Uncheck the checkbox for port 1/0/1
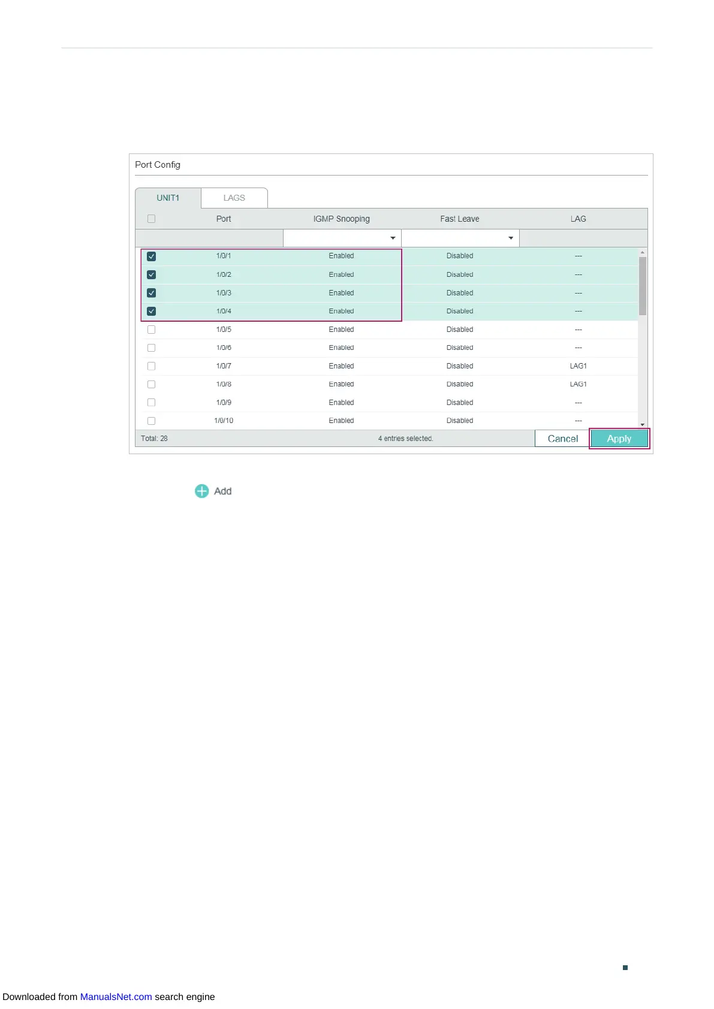 [151, 256]
